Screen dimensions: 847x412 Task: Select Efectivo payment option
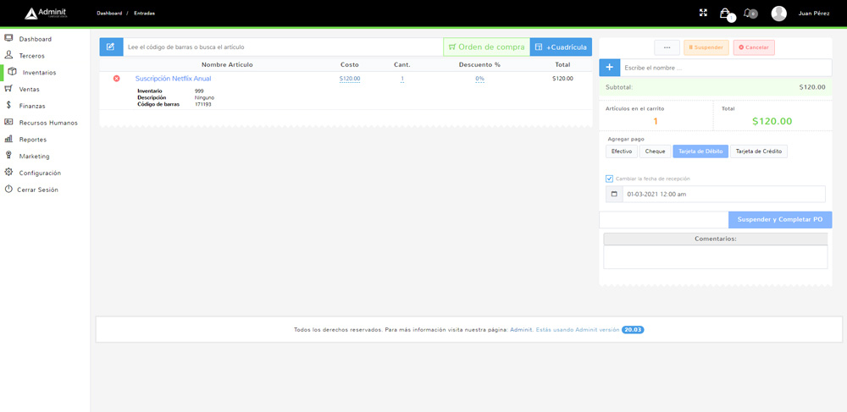622,151
